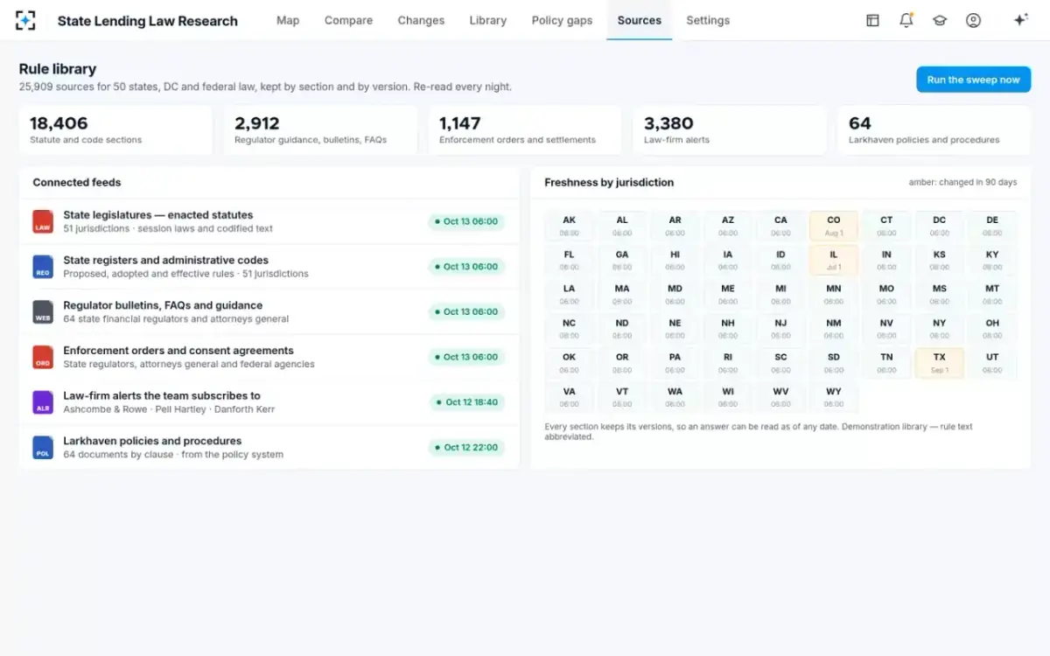The image size is (1050, 656).
Task: Select the WA jurisdiction tile
Action: [x=675, y=397]
